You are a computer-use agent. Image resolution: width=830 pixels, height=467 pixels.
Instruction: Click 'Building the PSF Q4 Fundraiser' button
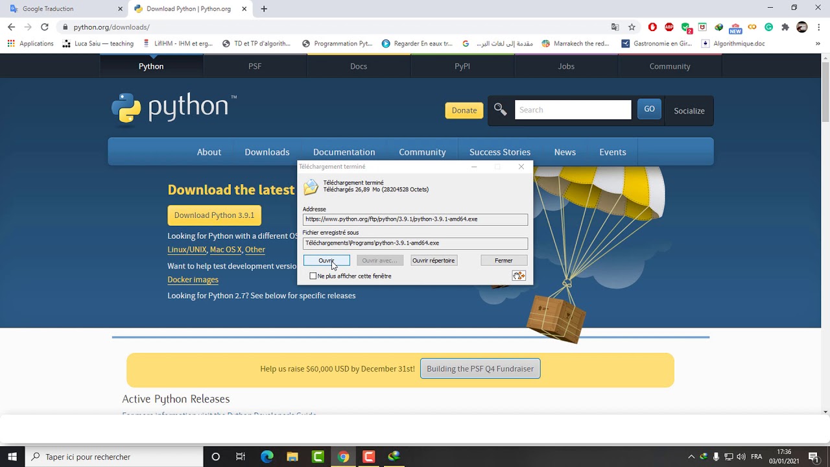tap(480, 368)
